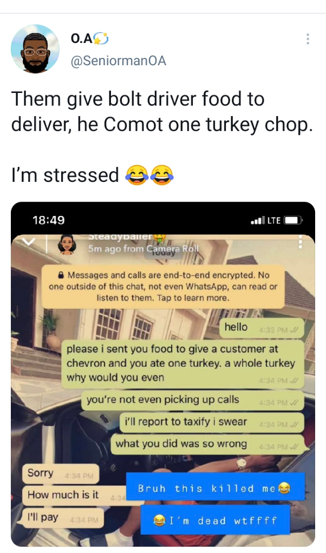This screenshot has width=326, height=553.
Task: Tap the battery icon in the status bar
Action: (x=293, y=220)
